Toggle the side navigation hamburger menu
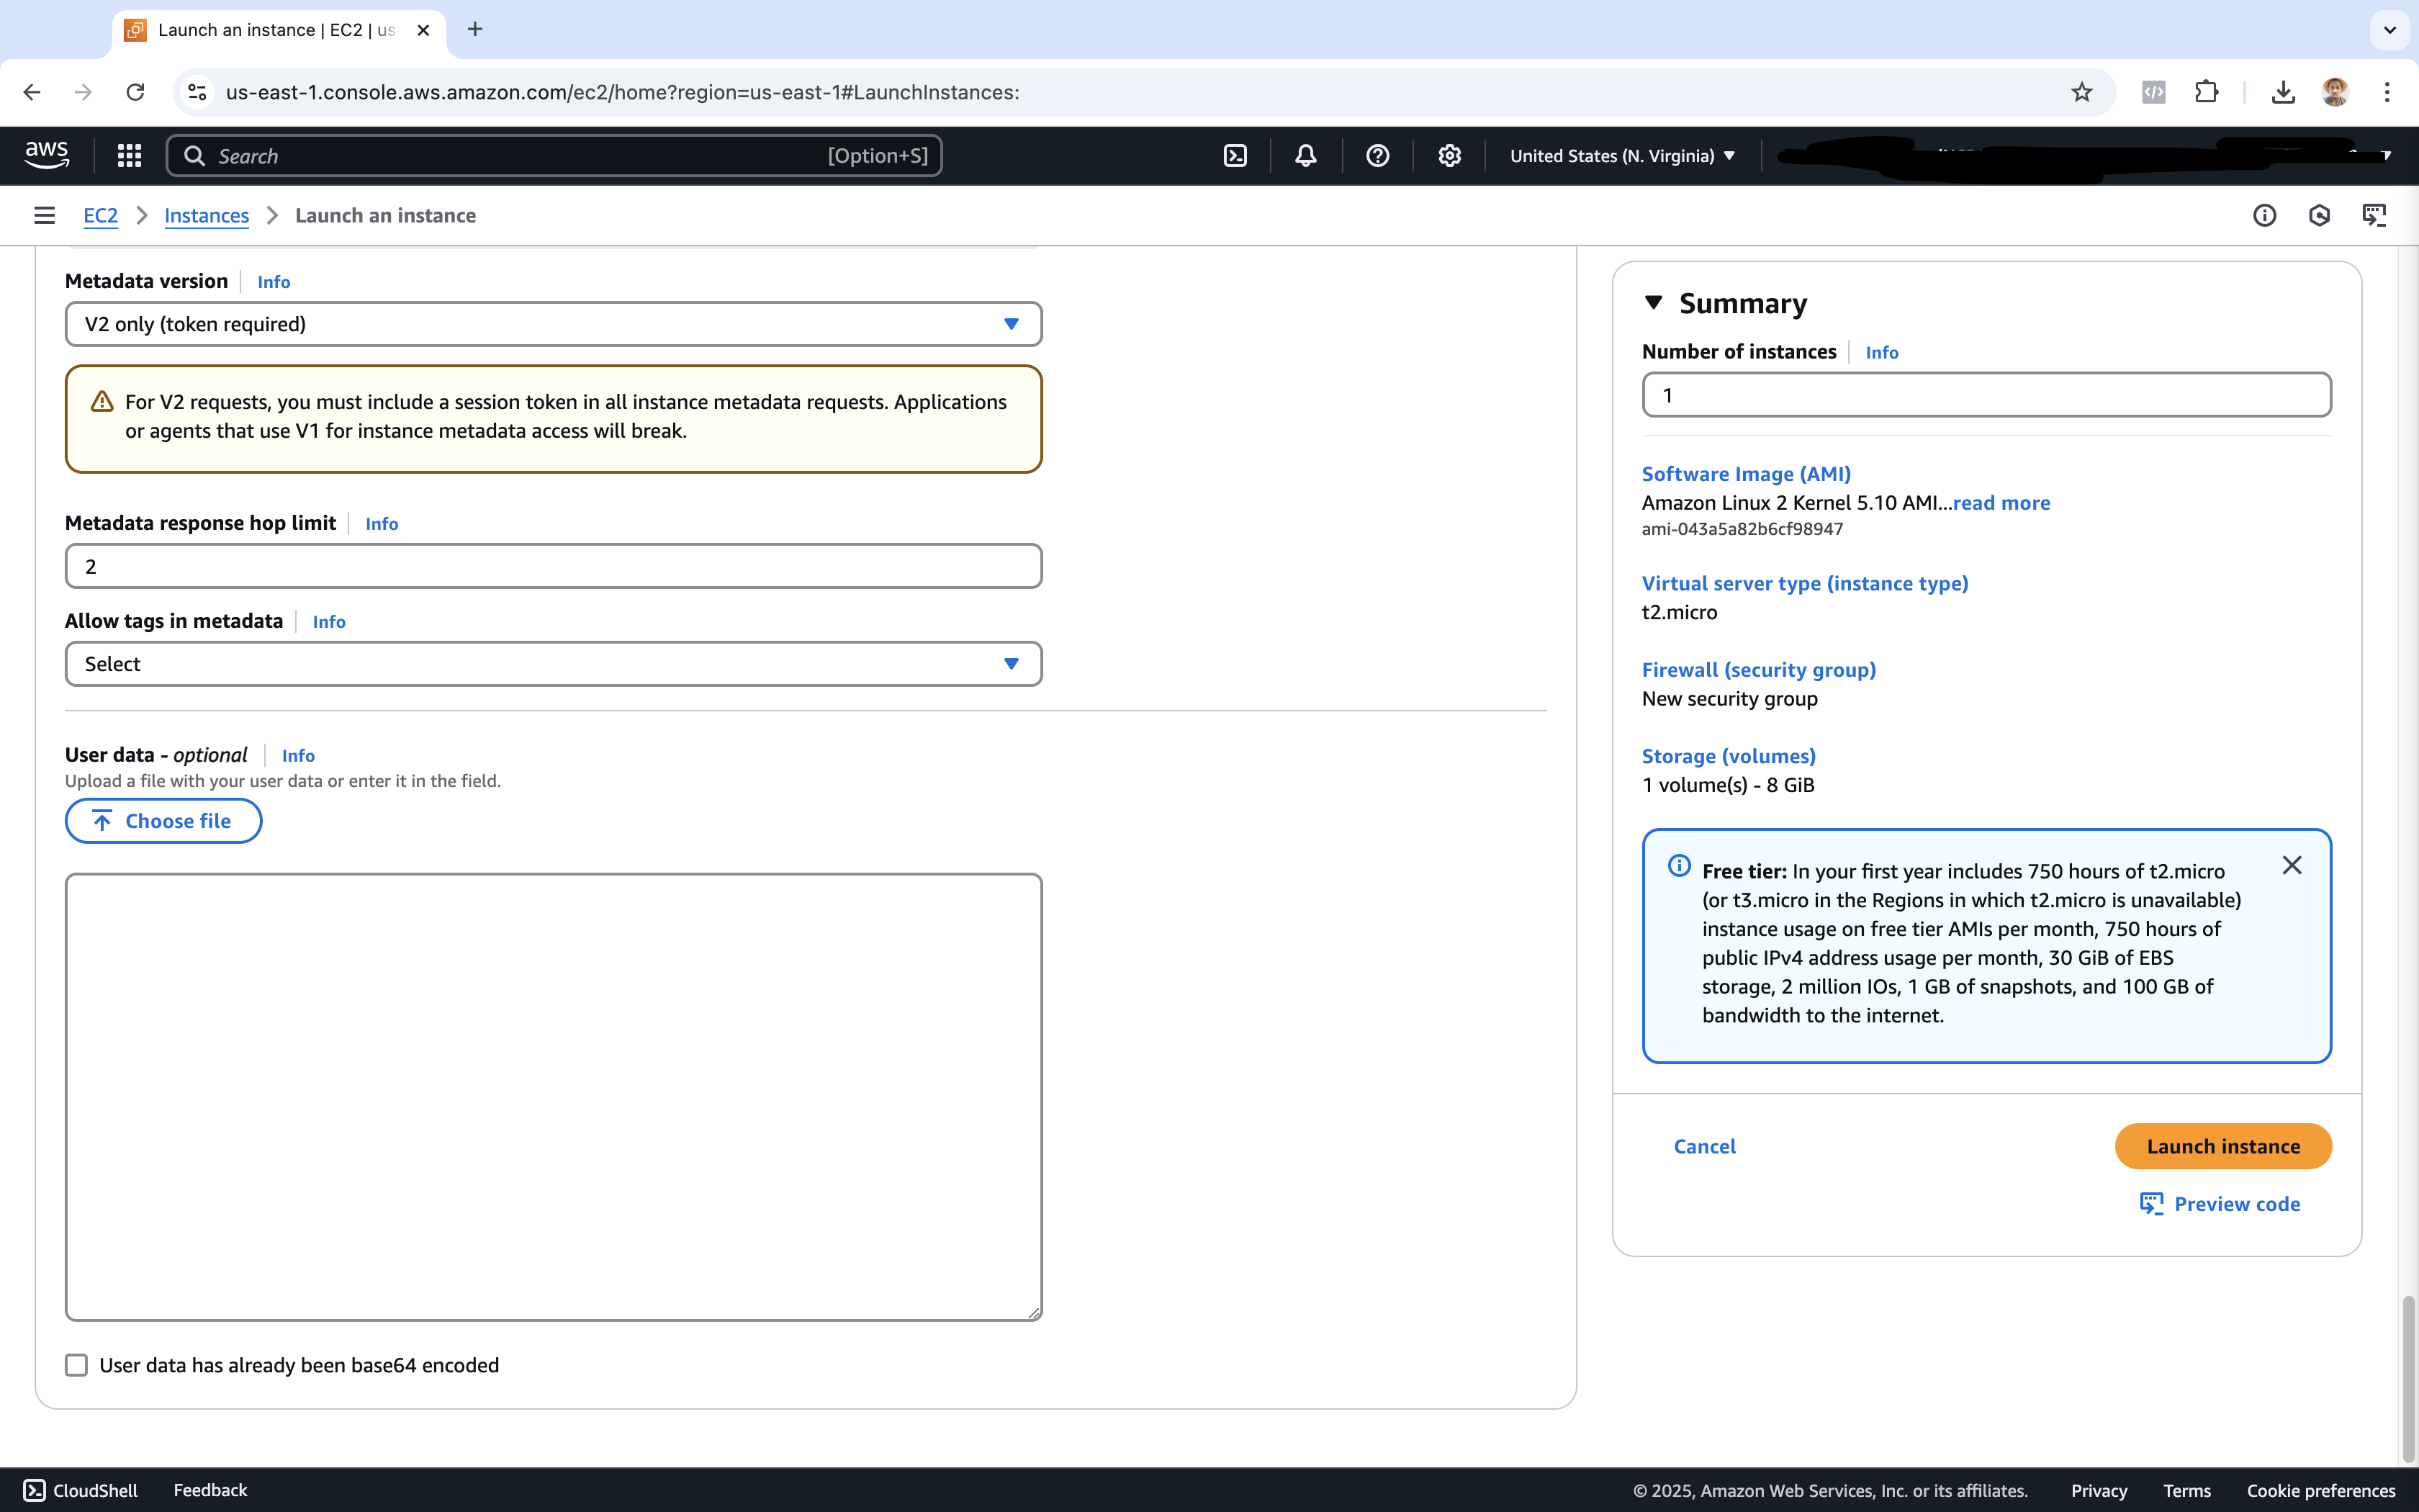2419x1512 pixels. click(x=44, y=215)
